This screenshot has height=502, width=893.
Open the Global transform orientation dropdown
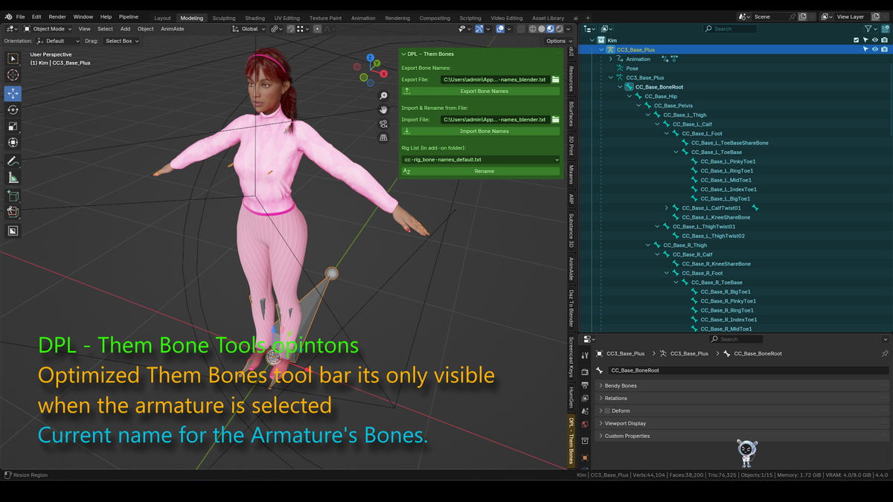(x=248, y=29)
